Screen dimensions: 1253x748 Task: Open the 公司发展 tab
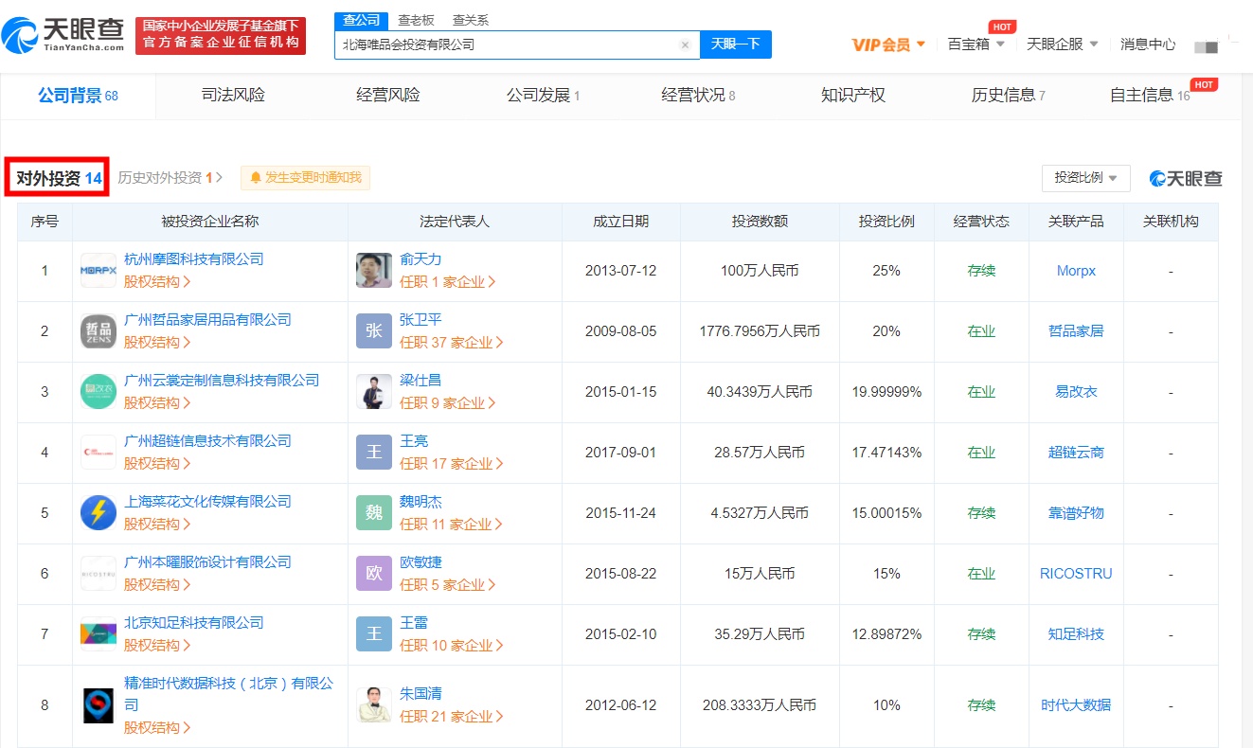tap(544, 96)
